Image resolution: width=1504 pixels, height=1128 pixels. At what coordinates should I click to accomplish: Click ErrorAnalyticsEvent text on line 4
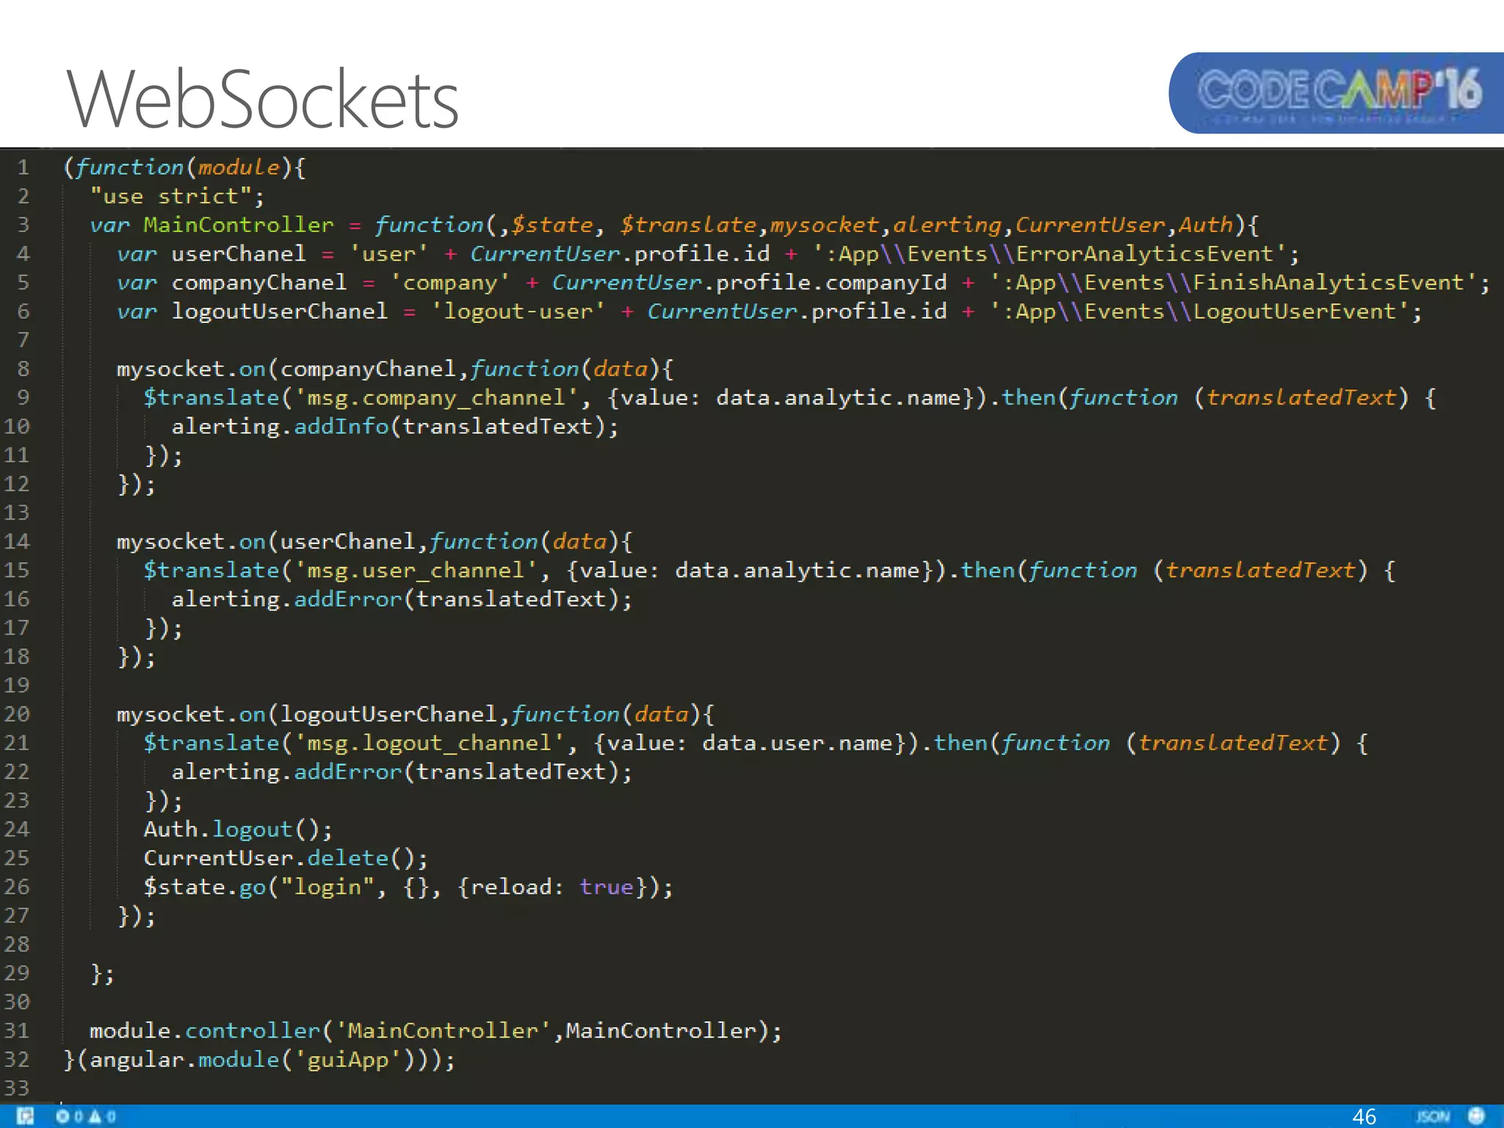[1144, 254]
